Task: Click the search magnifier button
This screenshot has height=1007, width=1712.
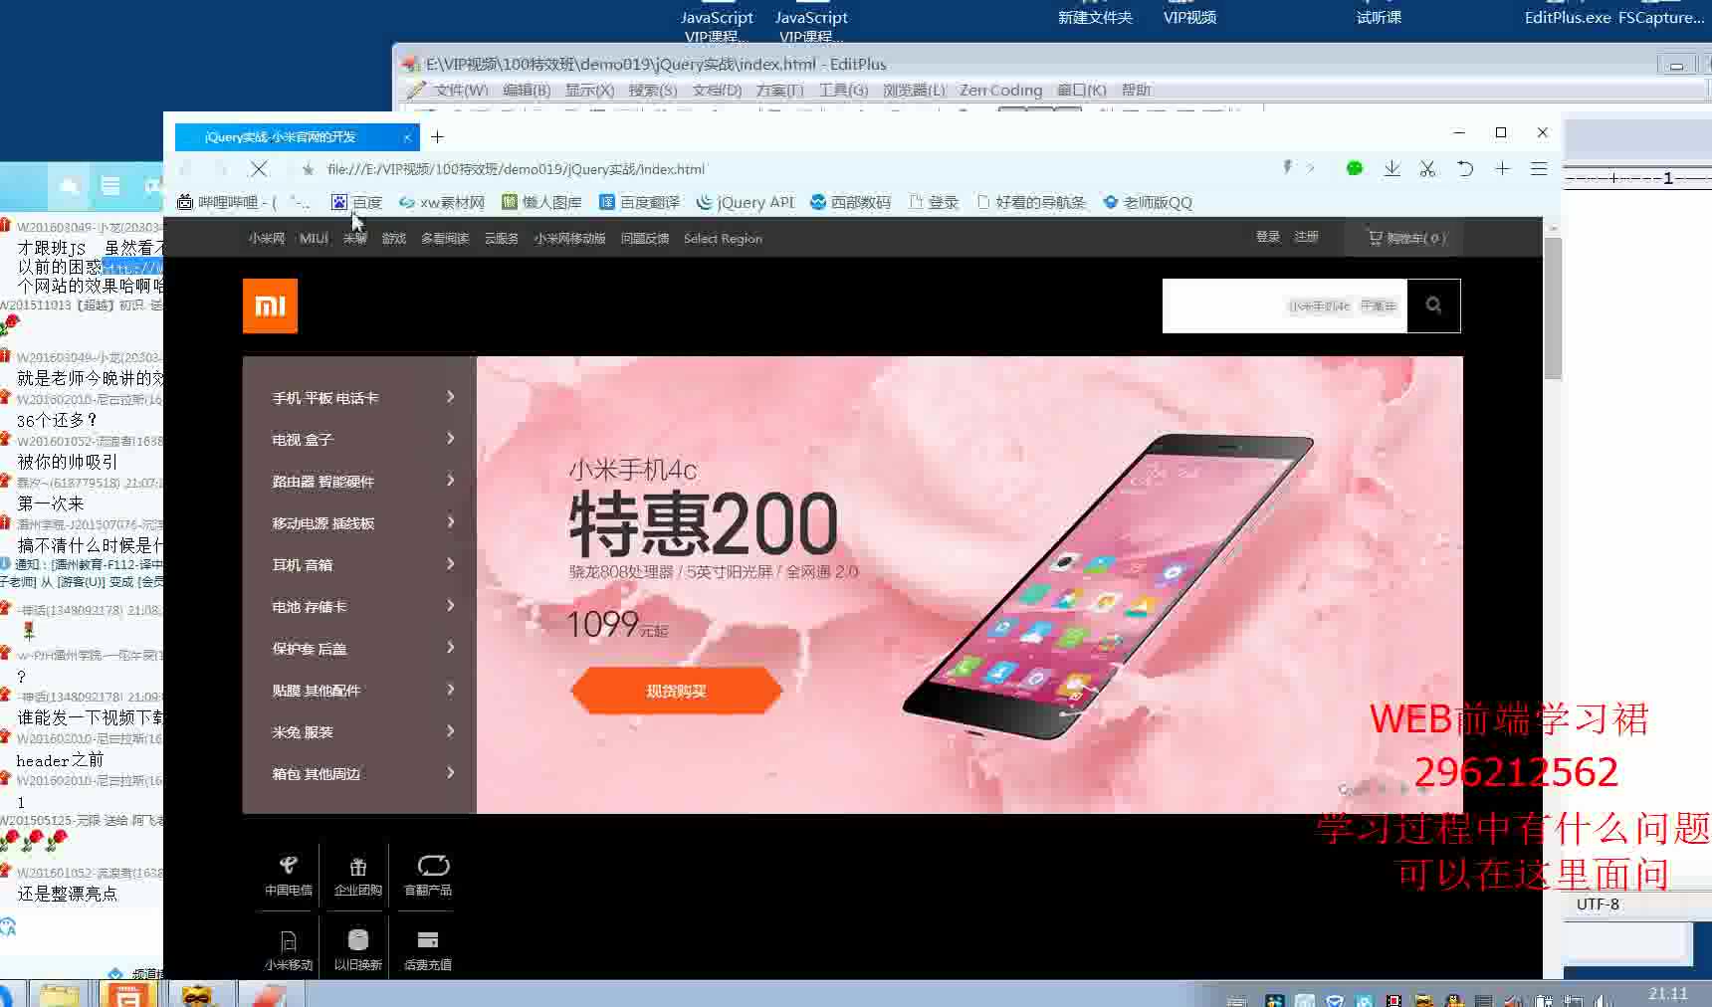Action: click(1433, 305)
